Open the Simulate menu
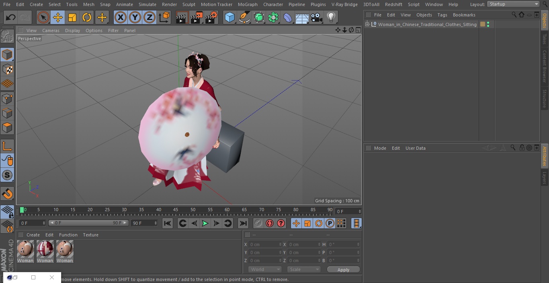Viewport: 549px width, 283px height. click(x=147, y=4)
